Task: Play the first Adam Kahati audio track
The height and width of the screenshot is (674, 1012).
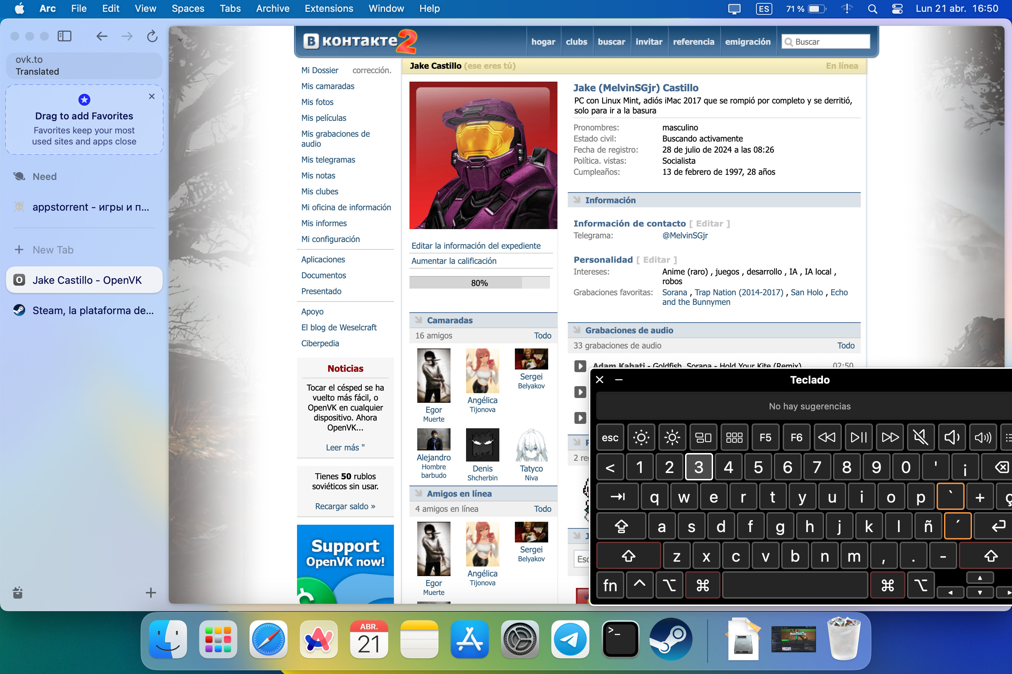Action: pos(580,365)
